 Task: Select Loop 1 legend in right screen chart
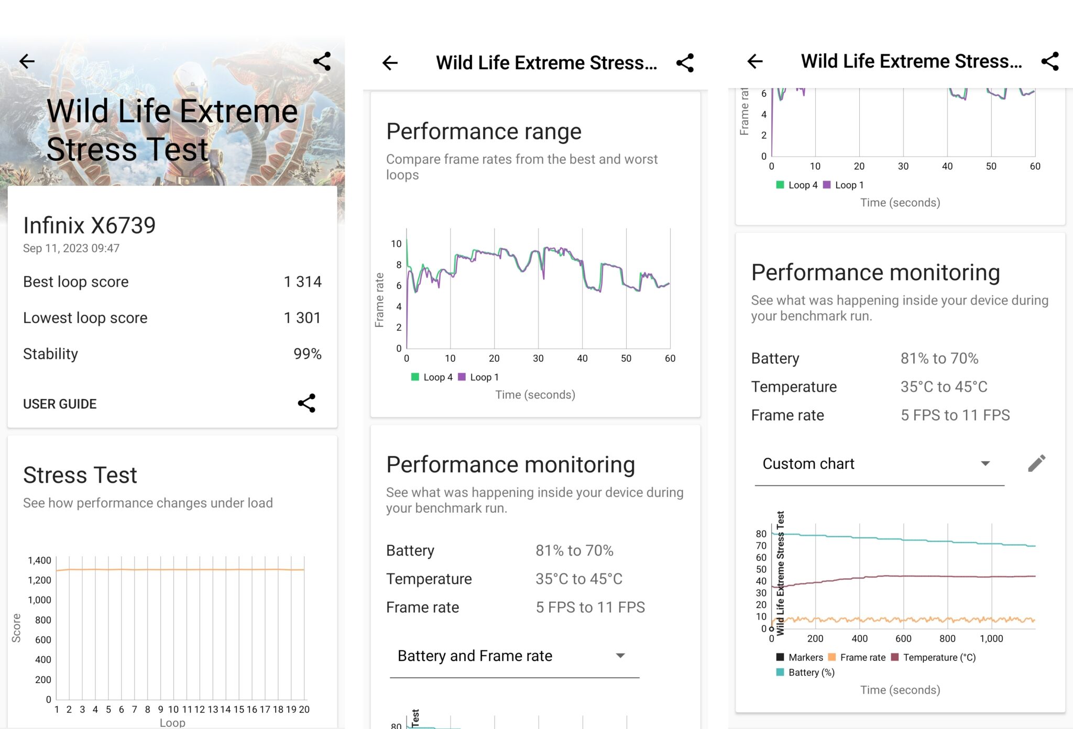tap(843, 185)
